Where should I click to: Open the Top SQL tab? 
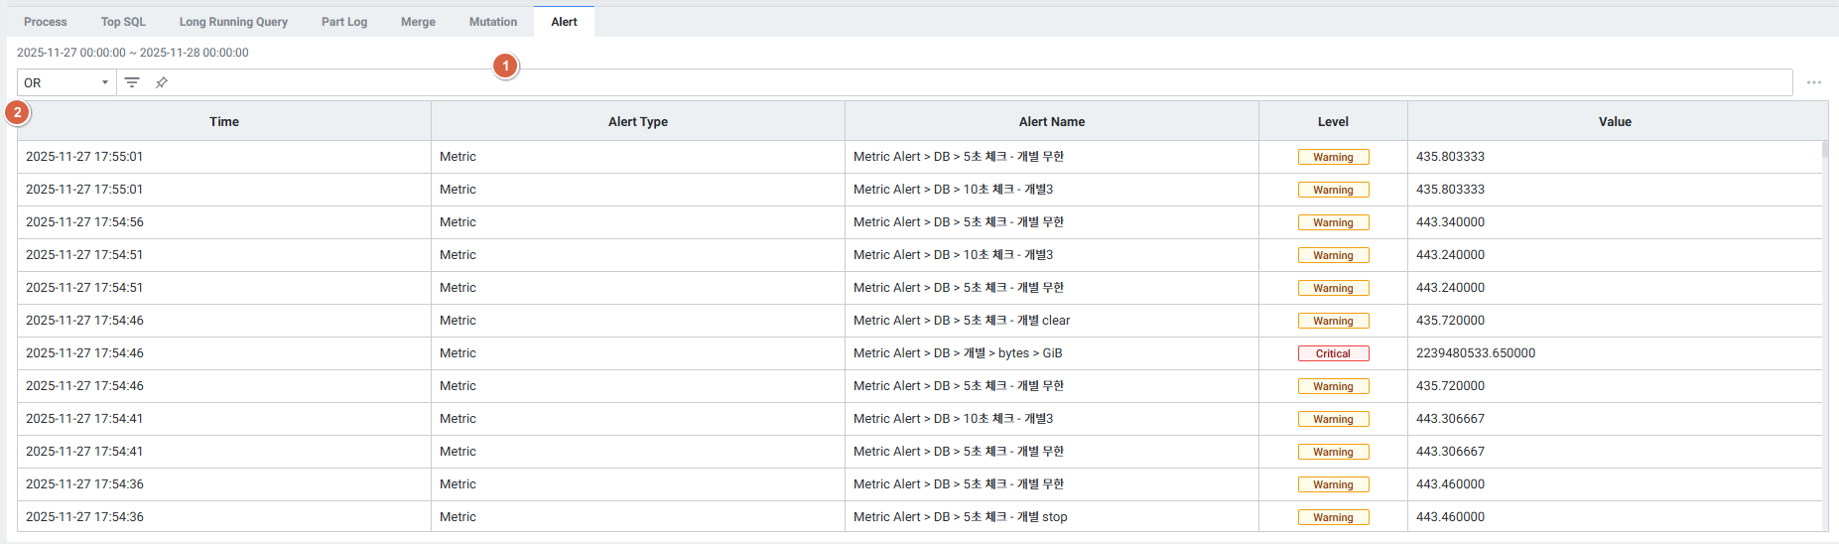pyautogui.click(x=123, y=22)
